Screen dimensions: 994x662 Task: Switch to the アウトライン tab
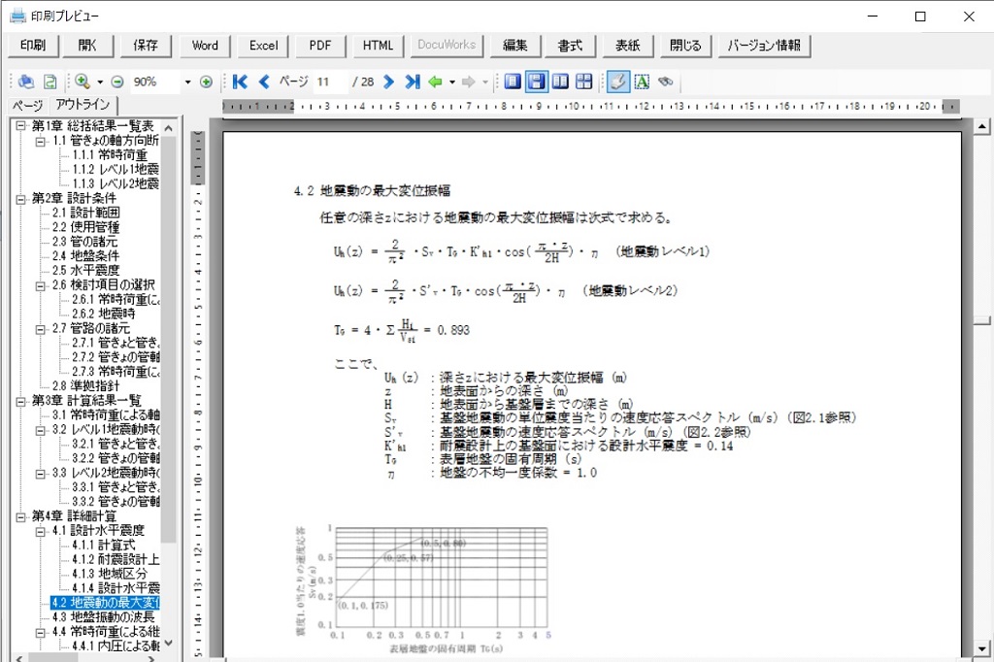pyautogui.click(x=83, y=105)
